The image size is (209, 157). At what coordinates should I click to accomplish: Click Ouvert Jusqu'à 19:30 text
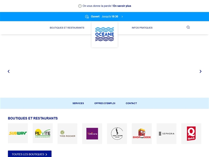pyautogui.click(x=104, y=17)
